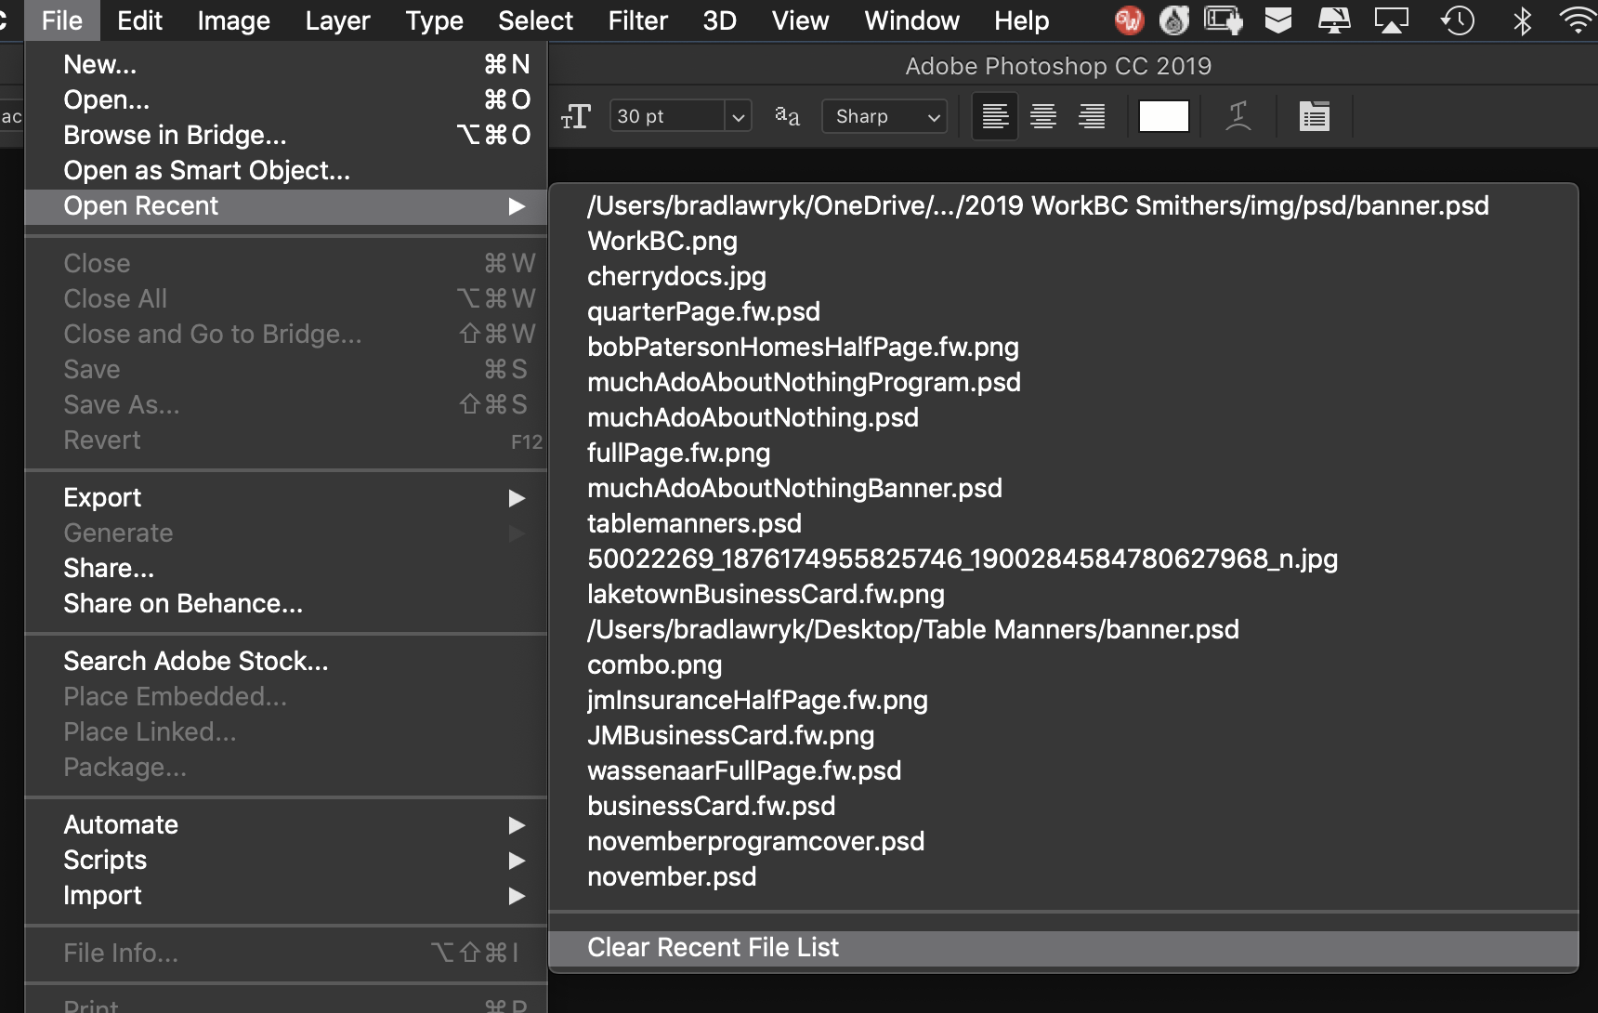The width and height of the screenshot is (1598, 1013).
Task: Open the Layer menu
Action: click(337, 20)
